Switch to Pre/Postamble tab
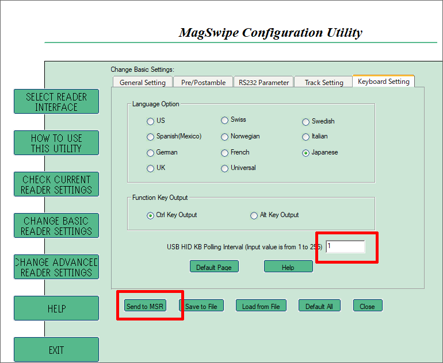443x363 pixels. 204,82
